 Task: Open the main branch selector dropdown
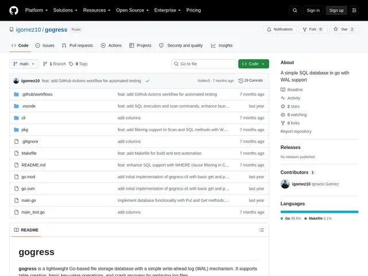(24, 64)
